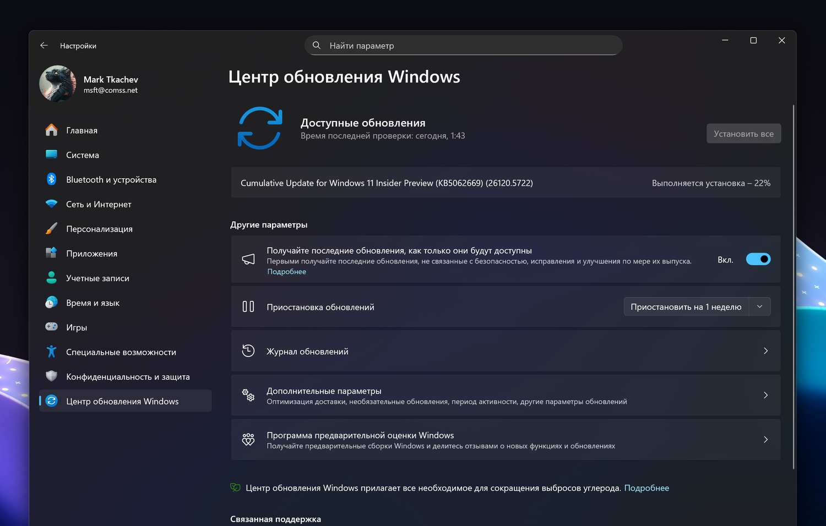Select Центр обновления Windows in sidebar
Image resolution: width=826 pixels, height=526 pixels.
[126, 401]
